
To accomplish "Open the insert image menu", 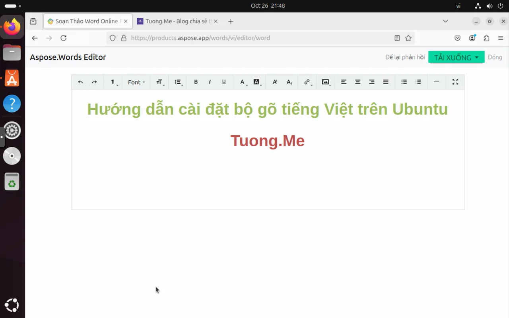I will point(326,82).
